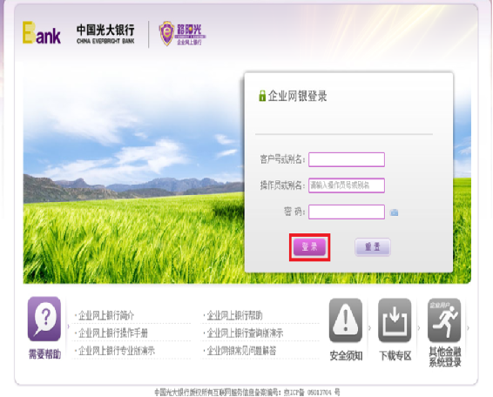493x397 pixels.
Task: Expand the arrow right of 下载专区
Action: [419, 328]
